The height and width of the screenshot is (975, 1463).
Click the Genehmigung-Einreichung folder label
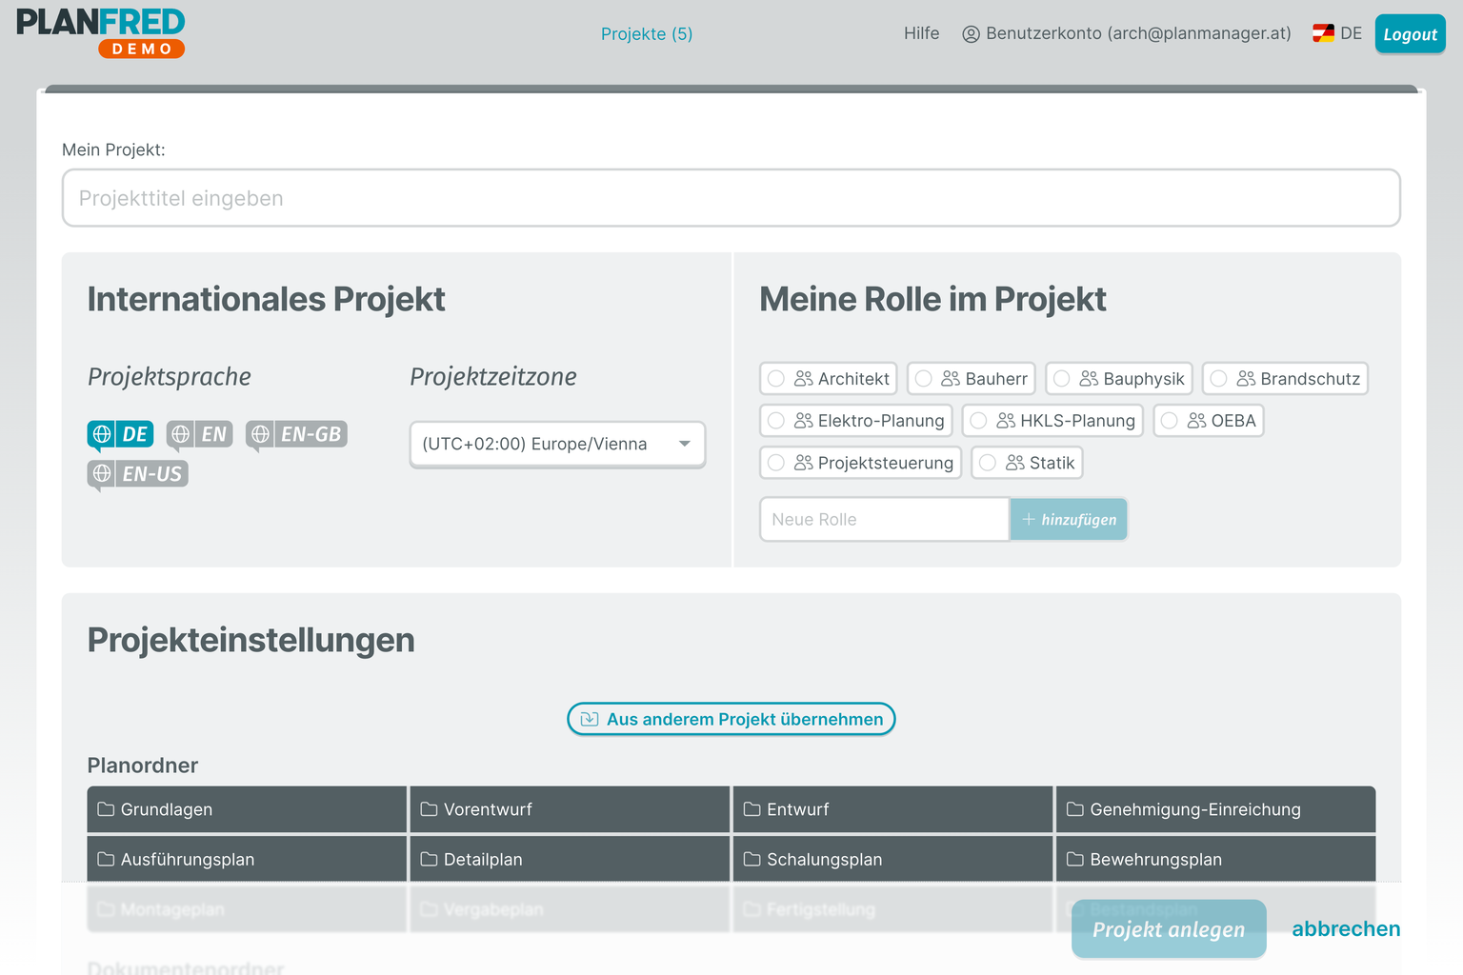tap(1195, 809)
